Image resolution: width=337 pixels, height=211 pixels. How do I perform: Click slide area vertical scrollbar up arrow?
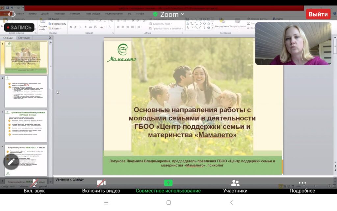coord(335,38)
